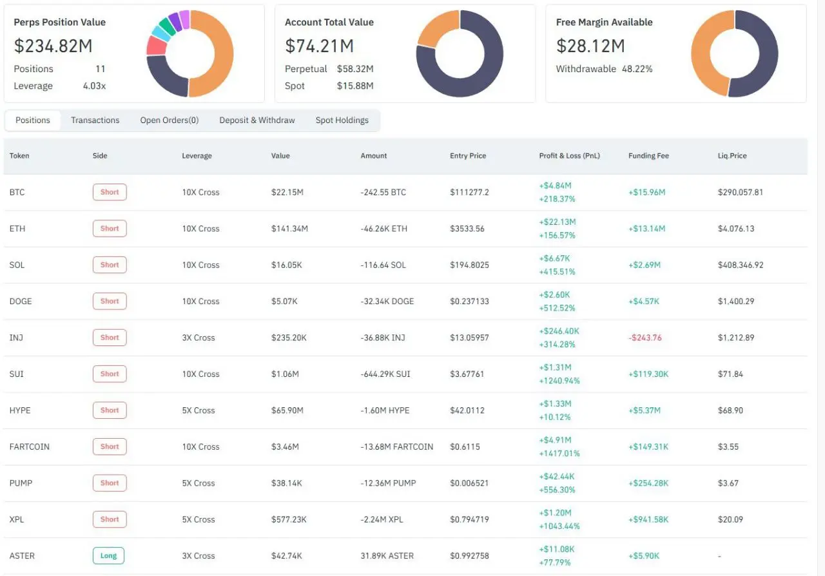Click the Short badge in the BTC row
The width and height of the screenshot is (825, 576).
(110, 192)
